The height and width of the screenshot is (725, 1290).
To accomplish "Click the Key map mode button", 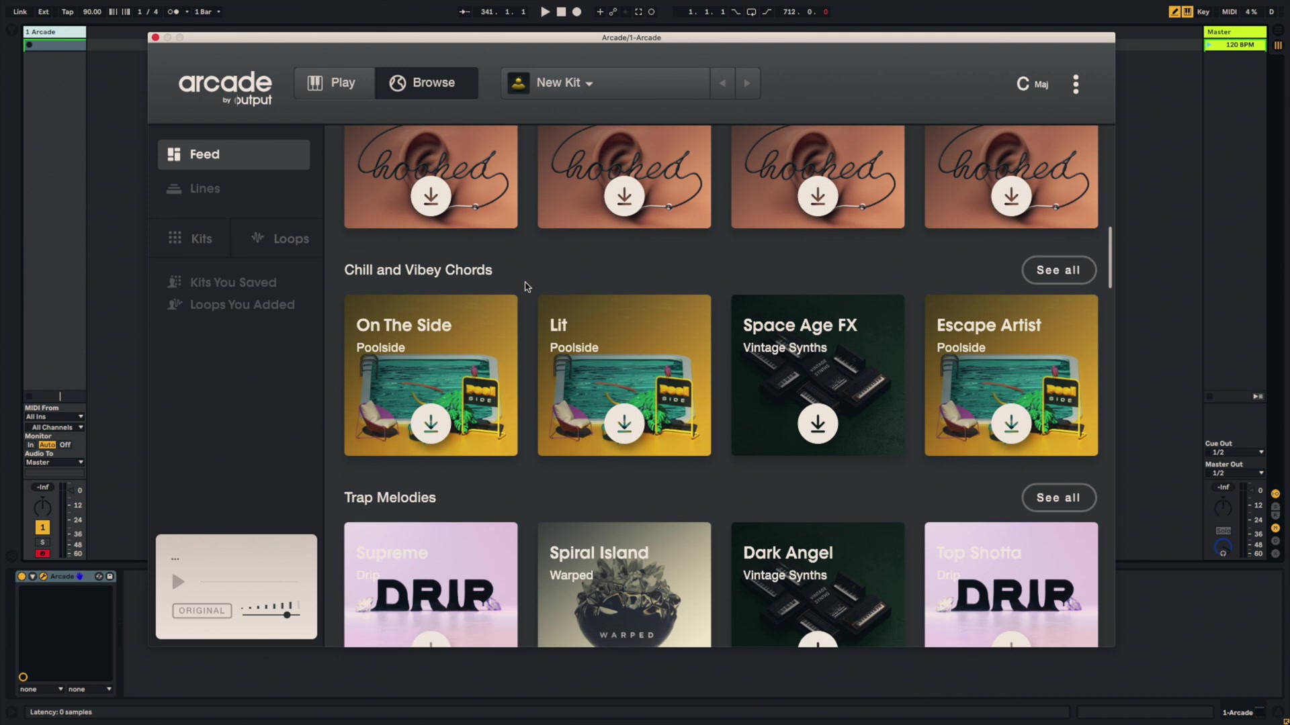I will 1203,11.
